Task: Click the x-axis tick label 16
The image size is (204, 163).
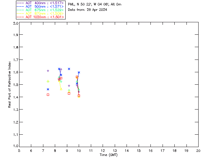Action: click(150, 151)
